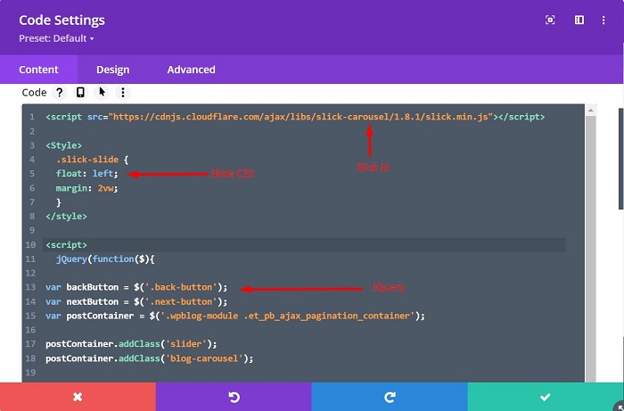Click the code editor vertical scrollbar thumb
The image size is (624, 411).
tap(590, 249)
